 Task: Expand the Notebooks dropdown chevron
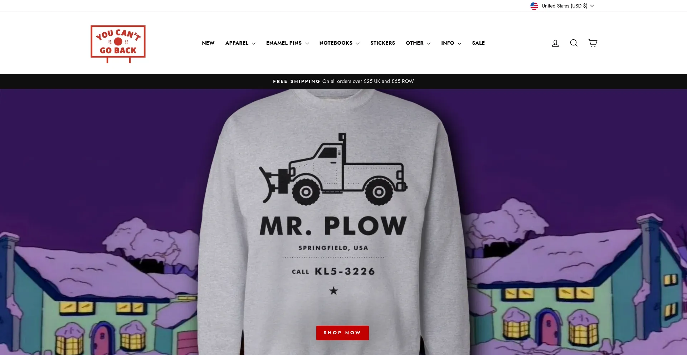(358, 43)
